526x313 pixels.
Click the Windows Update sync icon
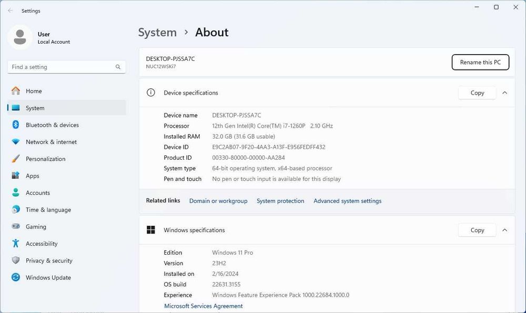[x=16, y=277]
